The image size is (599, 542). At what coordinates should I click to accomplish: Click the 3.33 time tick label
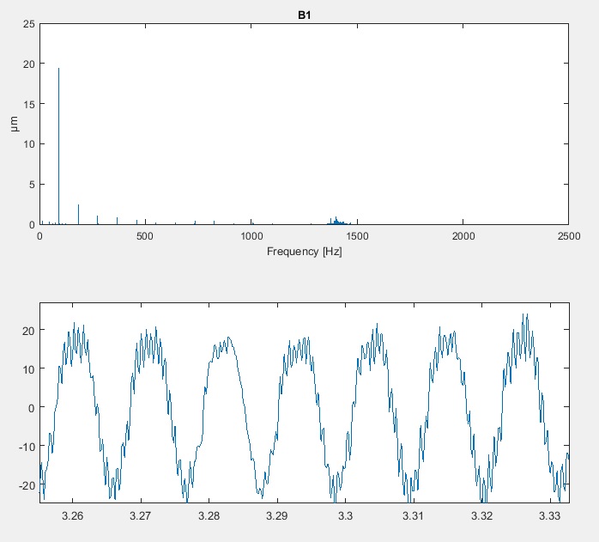coord(550,516)
